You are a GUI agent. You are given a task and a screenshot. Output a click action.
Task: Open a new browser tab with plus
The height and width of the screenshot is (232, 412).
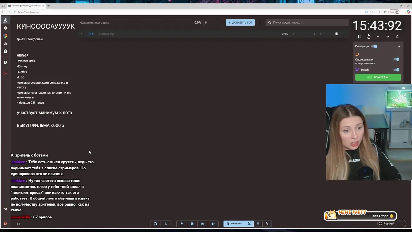pyautogui.click(x=49, y=6)
